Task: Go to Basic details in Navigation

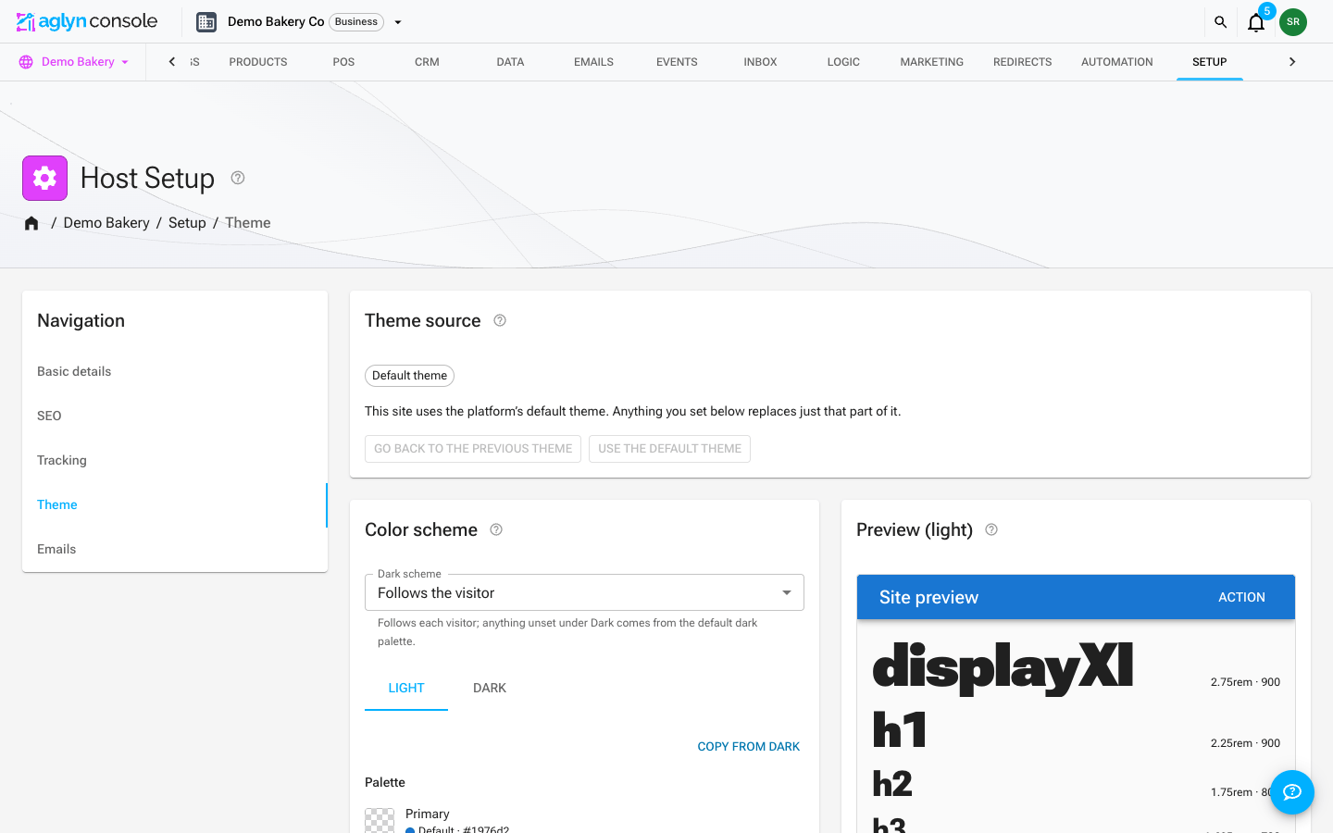Action: click(x=175, y=371)
